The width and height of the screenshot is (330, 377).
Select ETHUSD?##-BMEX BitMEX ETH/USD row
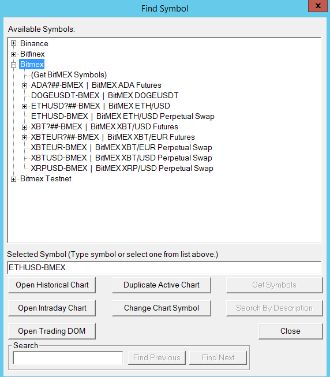coord(100,106)
